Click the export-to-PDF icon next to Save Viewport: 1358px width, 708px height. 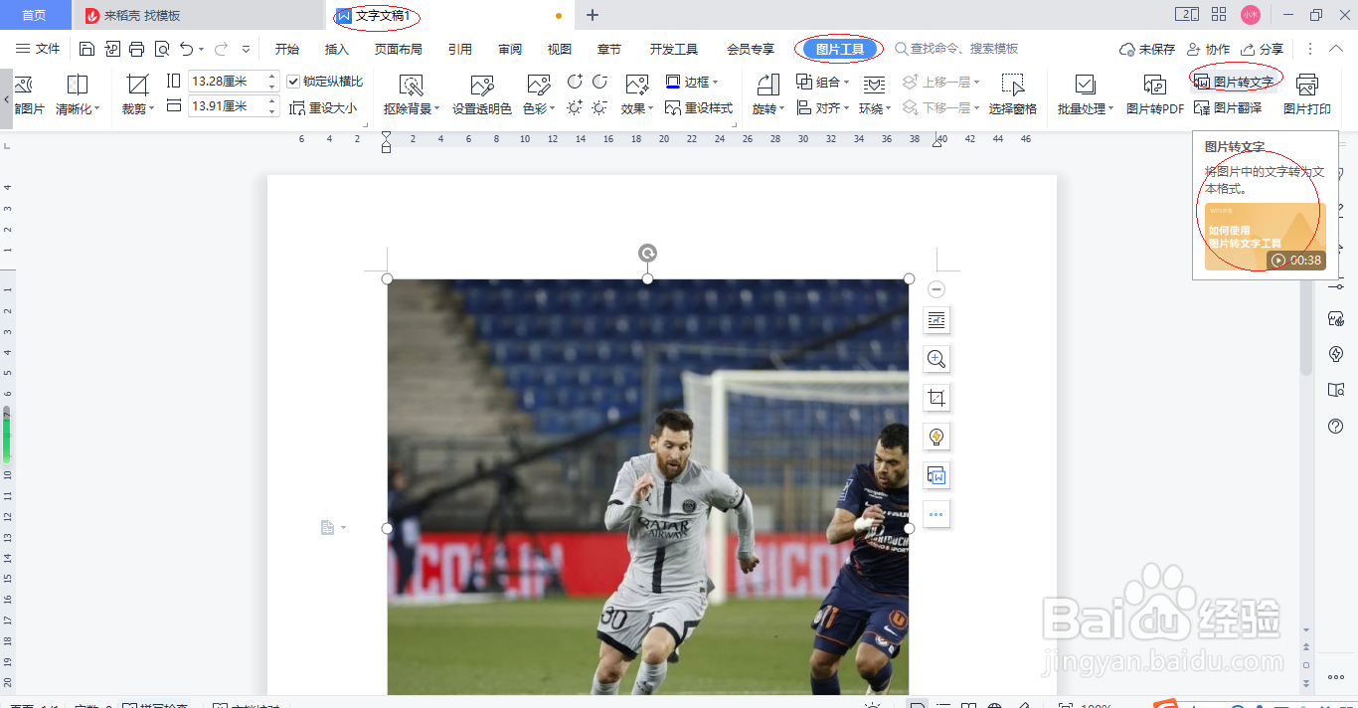[112, 49]
